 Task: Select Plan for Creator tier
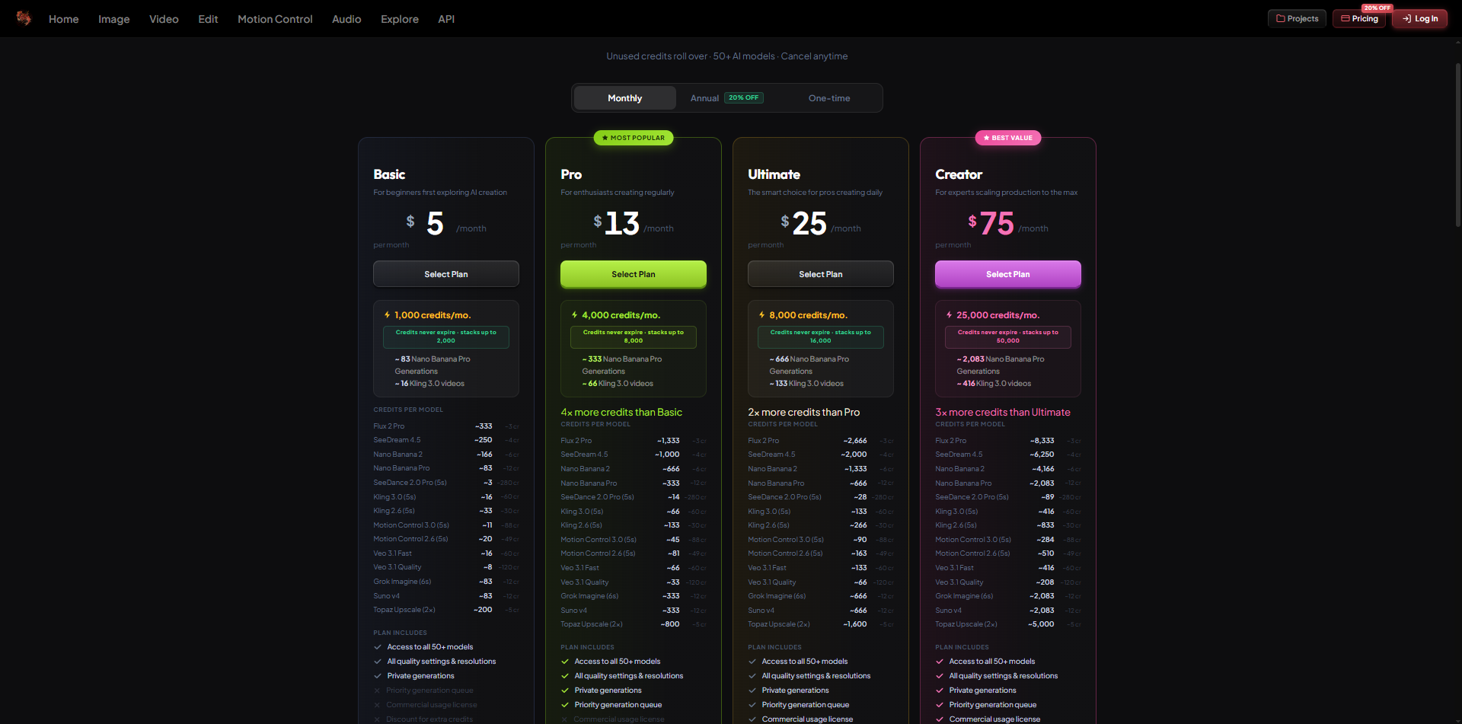pos(1008,274)
